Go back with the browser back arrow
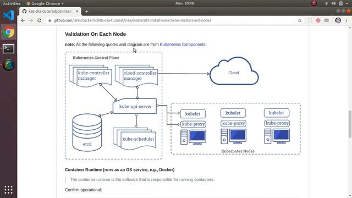This screenshot has height=198, width=352. 23,20
